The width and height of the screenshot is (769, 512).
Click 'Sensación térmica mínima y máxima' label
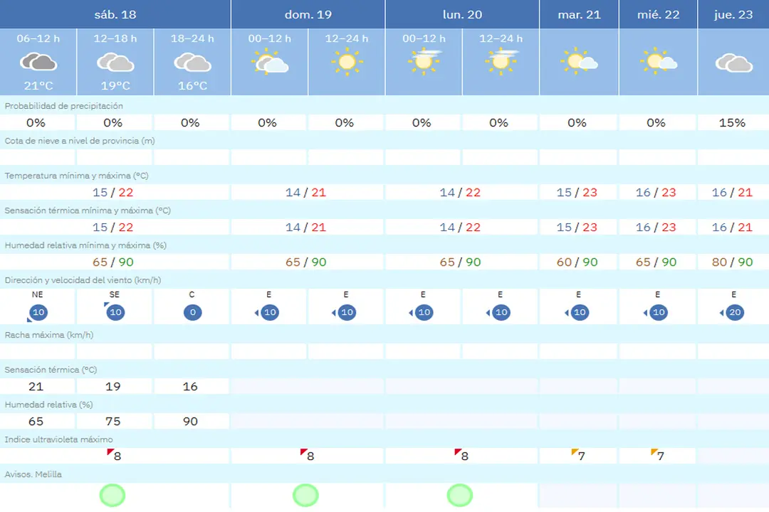click(x=88, y=210)
